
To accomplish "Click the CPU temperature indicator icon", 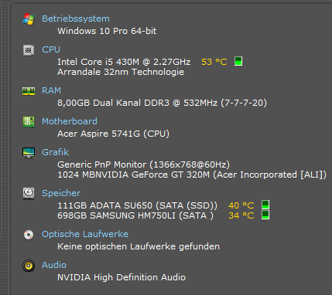I will pyautogui.click(x=238, y=61).
